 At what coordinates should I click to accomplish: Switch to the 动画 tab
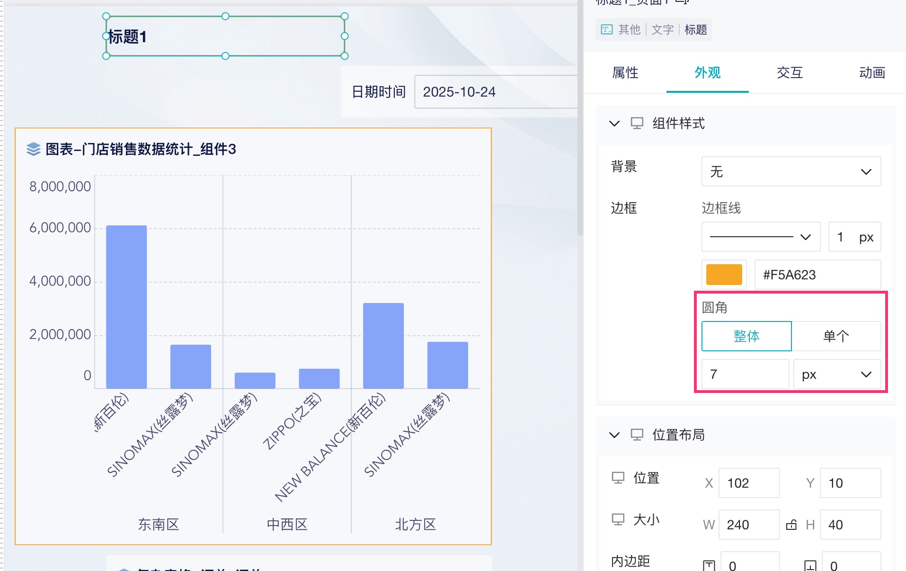coord(872,72)
